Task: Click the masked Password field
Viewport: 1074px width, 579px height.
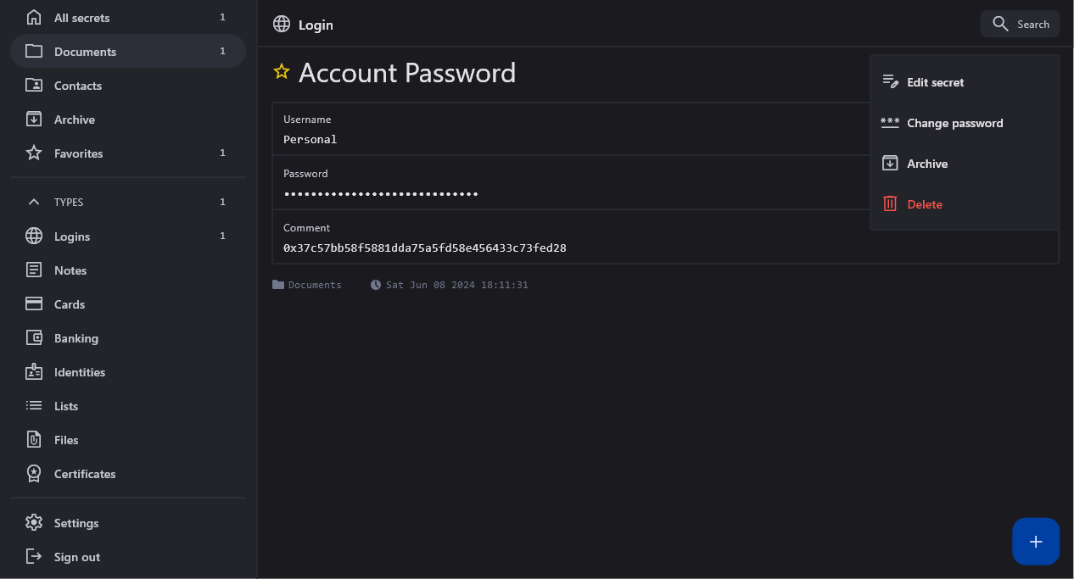Action: click(x=381, y=194)
